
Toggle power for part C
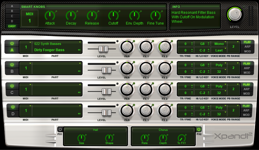click(x=12, y=86)
